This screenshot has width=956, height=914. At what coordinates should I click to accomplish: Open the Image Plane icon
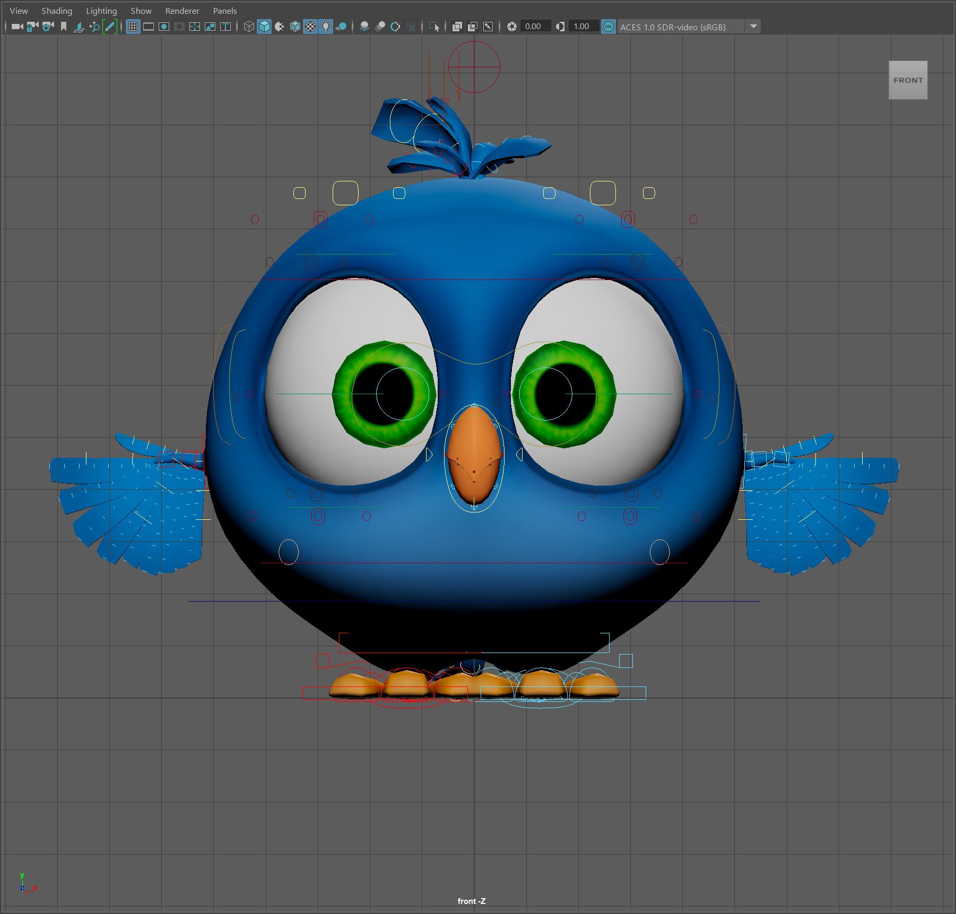pos(79,27)
